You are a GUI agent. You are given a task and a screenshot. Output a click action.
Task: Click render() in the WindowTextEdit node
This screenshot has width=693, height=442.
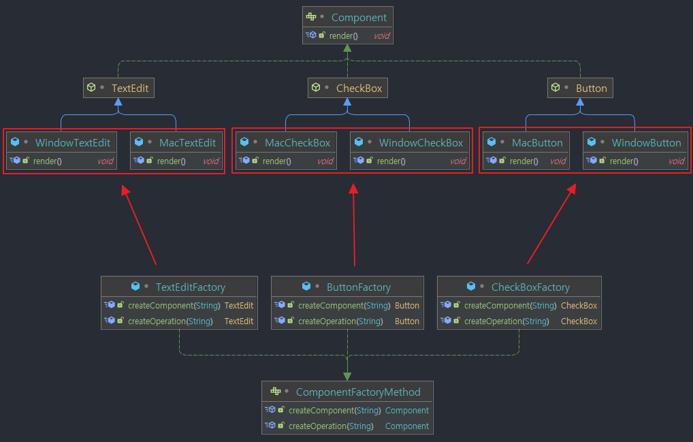47,161
